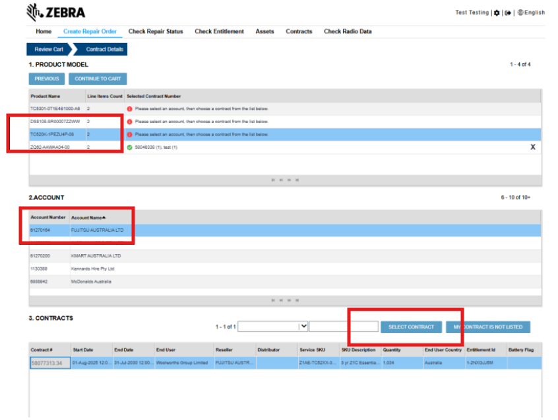Sort accounts by the Account Name column

tap(88, 217)
